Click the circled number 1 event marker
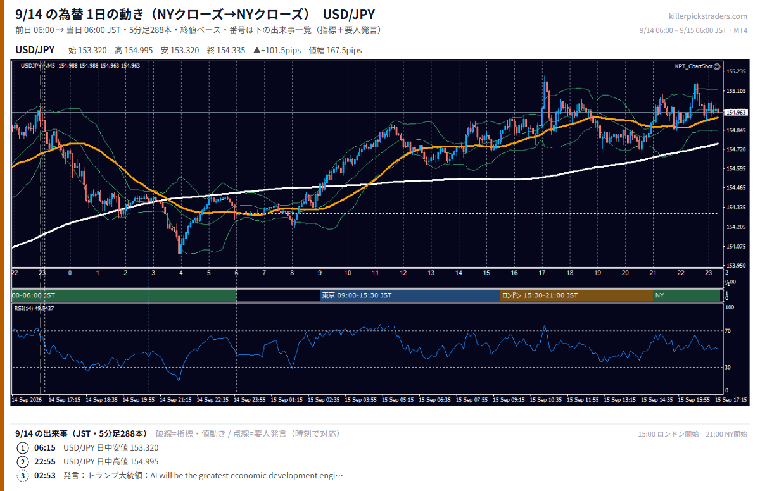 tap(23, 447)
